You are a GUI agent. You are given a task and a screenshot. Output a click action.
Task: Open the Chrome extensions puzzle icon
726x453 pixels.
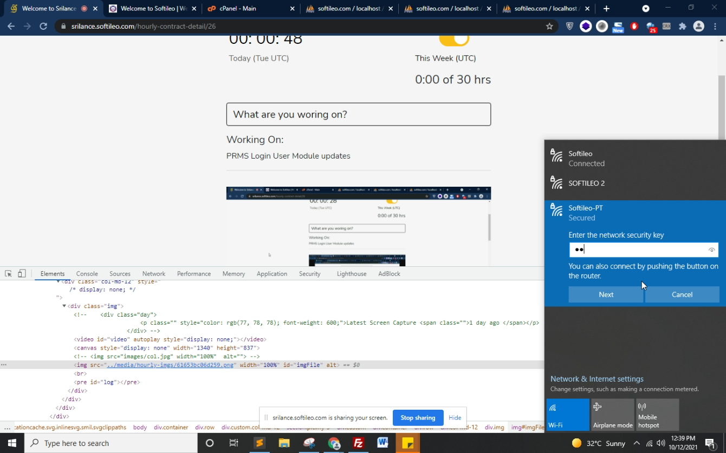683,26
